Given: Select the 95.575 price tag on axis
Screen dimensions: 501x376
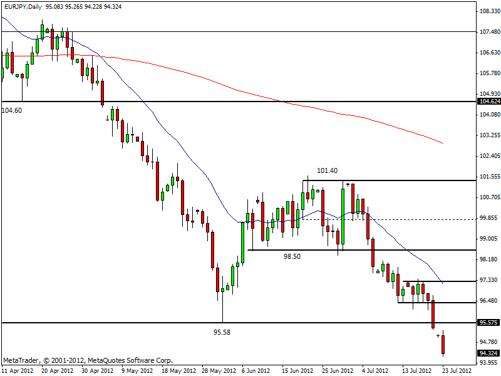Looking at the screenshot, I should click(x=488, y=323).
